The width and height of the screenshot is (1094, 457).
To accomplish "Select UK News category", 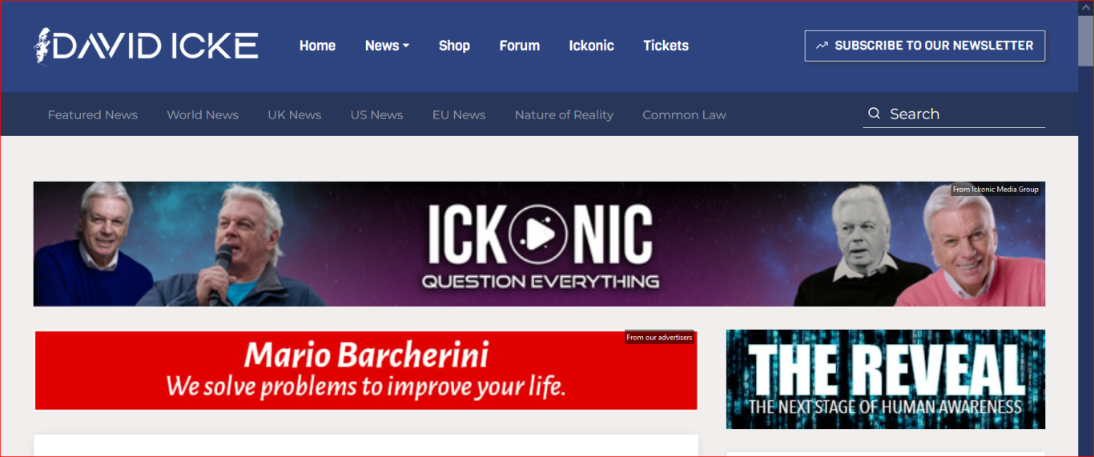I will [x=295, y=114].
